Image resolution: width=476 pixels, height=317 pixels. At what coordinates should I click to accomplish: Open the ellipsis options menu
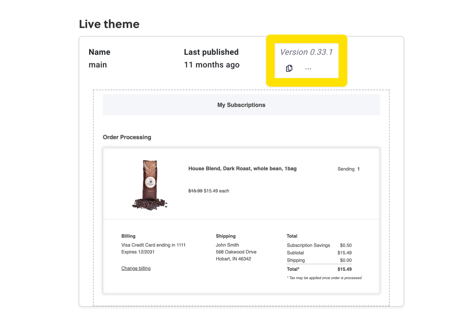pos(308,68)
